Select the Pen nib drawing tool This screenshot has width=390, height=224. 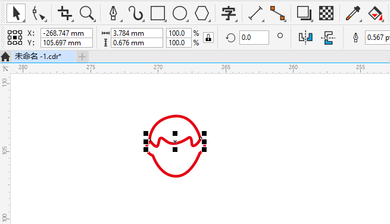114,14
